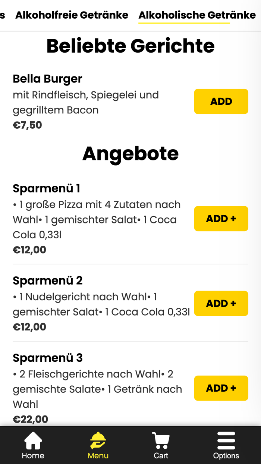Image resolution: width=261 pixels, height=464 pixels.
Task: Add the Bella Burger to cart
Action: coord(221,101)
